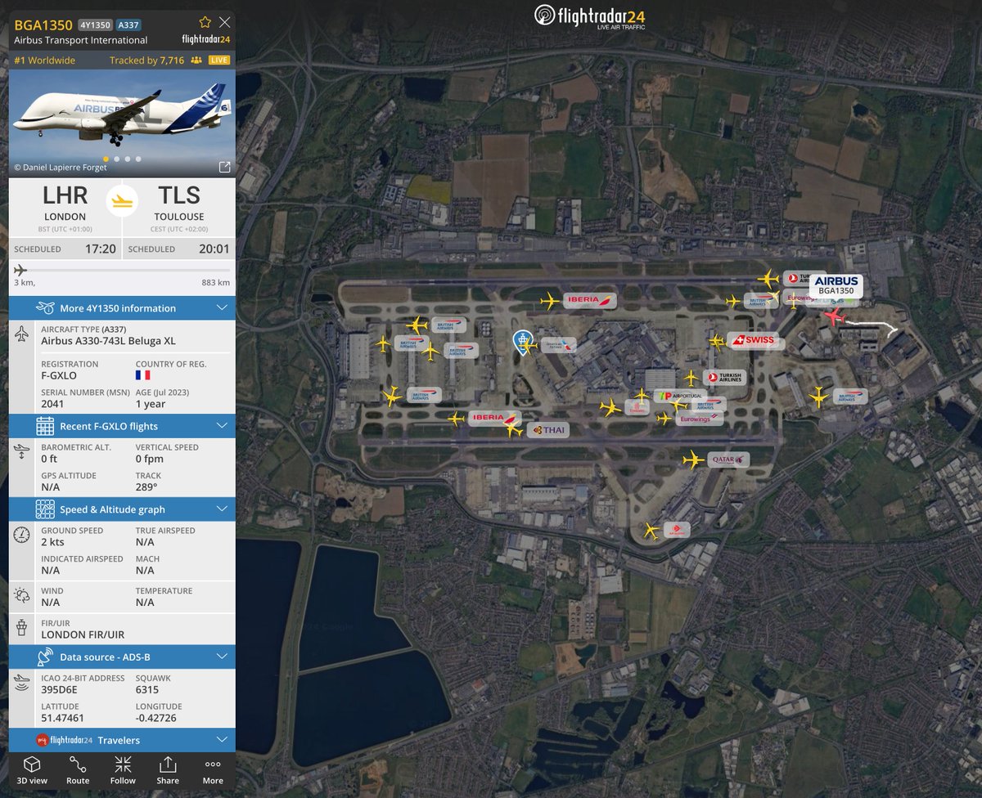Click the longitude -0.42726 value
Image resolution: width=982 pixels, height=798 pixels.
(156, 718)
